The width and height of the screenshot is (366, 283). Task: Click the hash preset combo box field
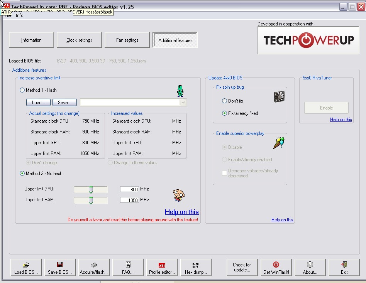click(133, 102)
